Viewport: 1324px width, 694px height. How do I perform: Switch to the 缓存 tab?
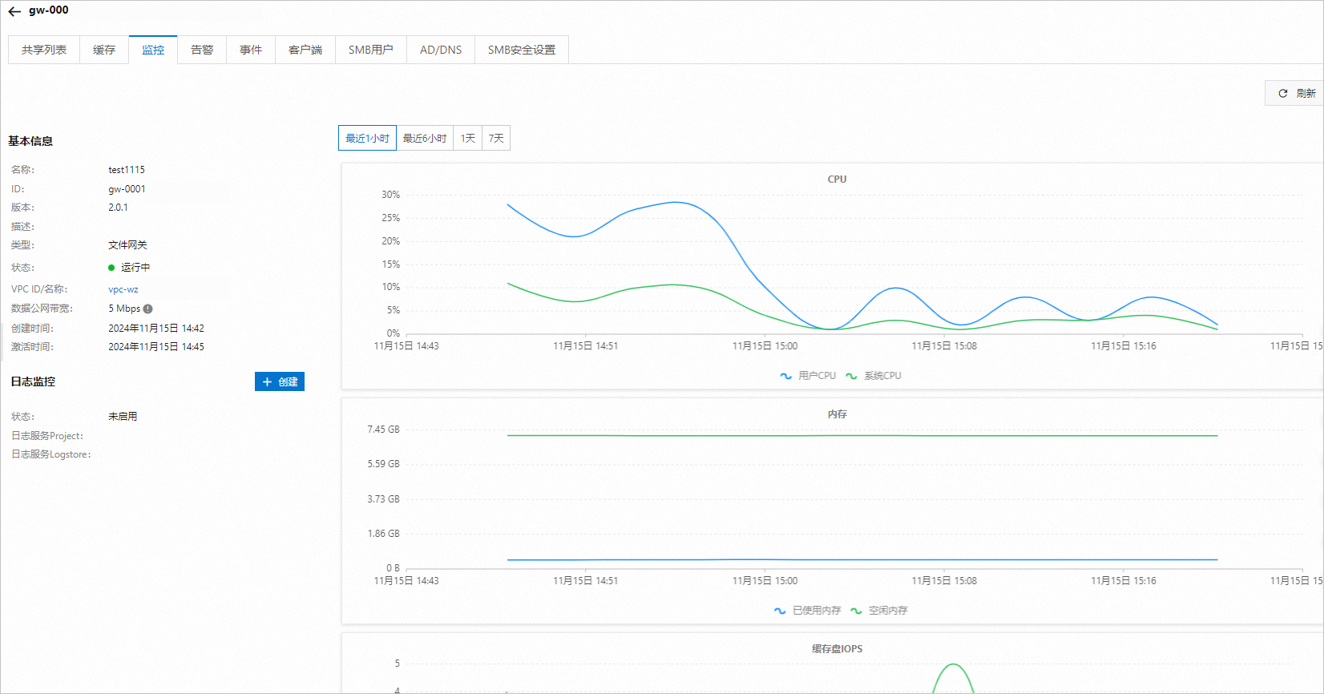[104, 50]
